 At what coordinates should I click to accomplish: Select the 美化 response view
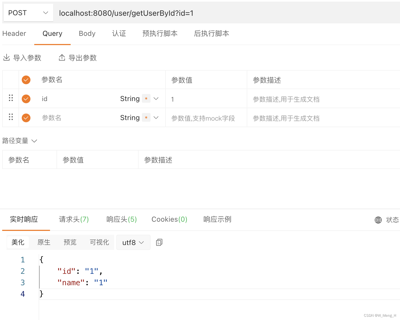(x=18, y=242)
